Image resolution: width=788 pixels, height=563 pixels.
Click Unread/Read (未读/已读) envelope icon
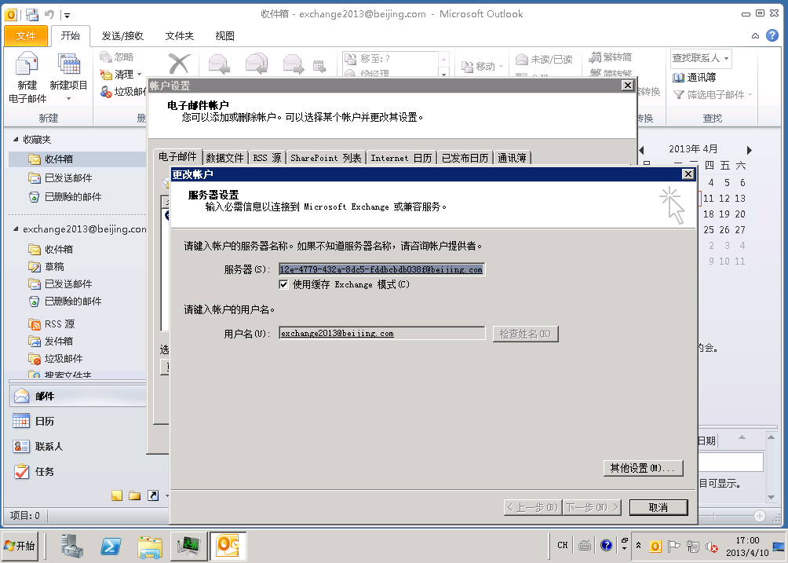click(x=522, y=60)
